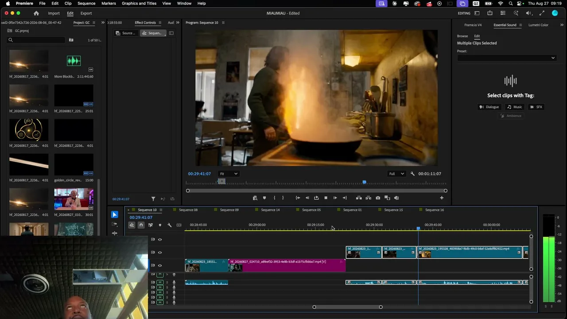The image size is (567, 319).
Task: Open Program monitor settings wrench
Action: 412,174
